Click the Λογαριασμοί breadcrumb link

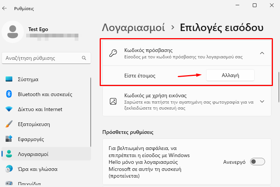point(133,28)
